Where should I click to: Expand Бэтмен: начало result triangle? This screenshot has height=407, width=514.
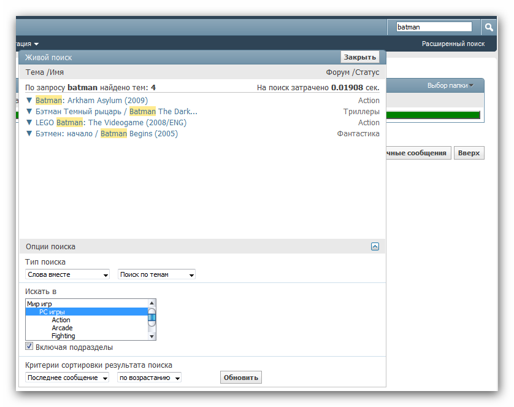29,133
